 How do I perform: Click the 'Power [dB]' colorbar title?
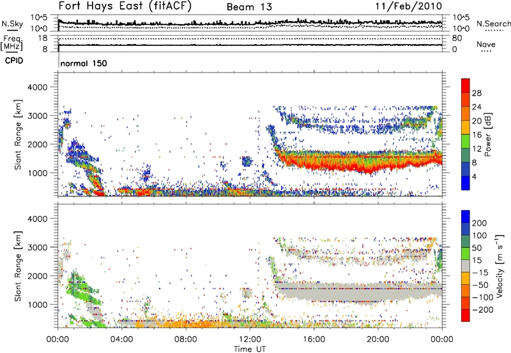pos(488,134)
